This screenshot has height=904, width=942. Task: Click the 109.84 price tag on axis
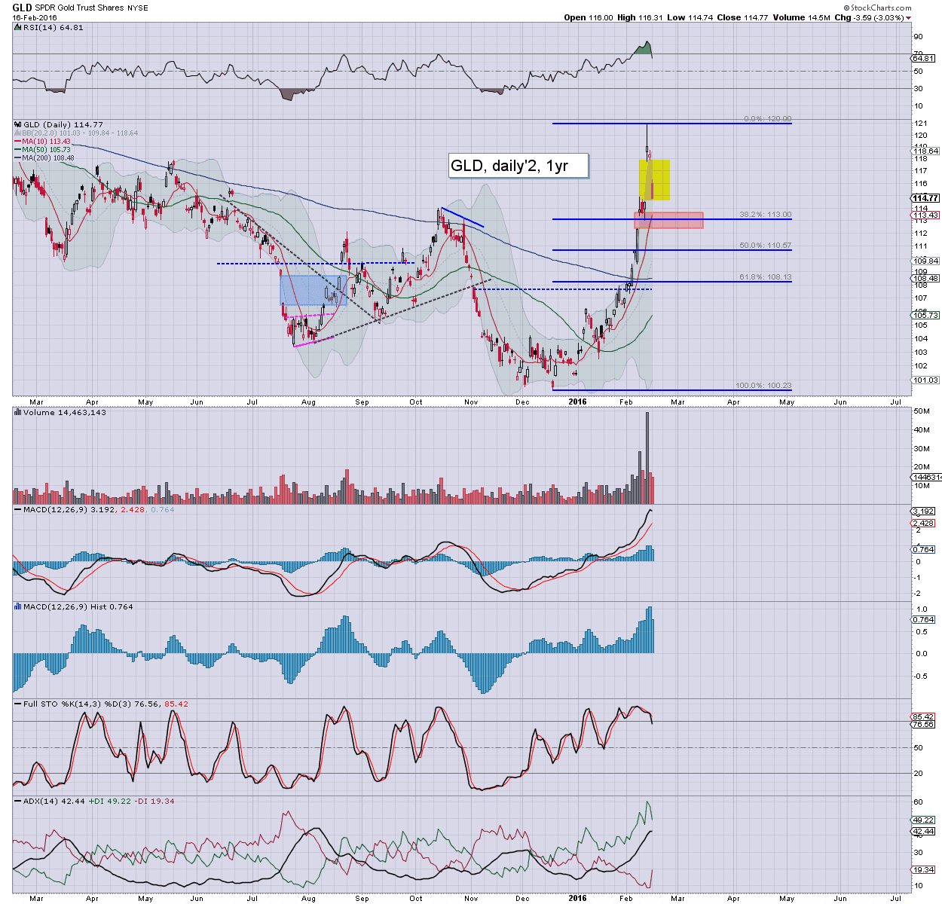[925, 261]
